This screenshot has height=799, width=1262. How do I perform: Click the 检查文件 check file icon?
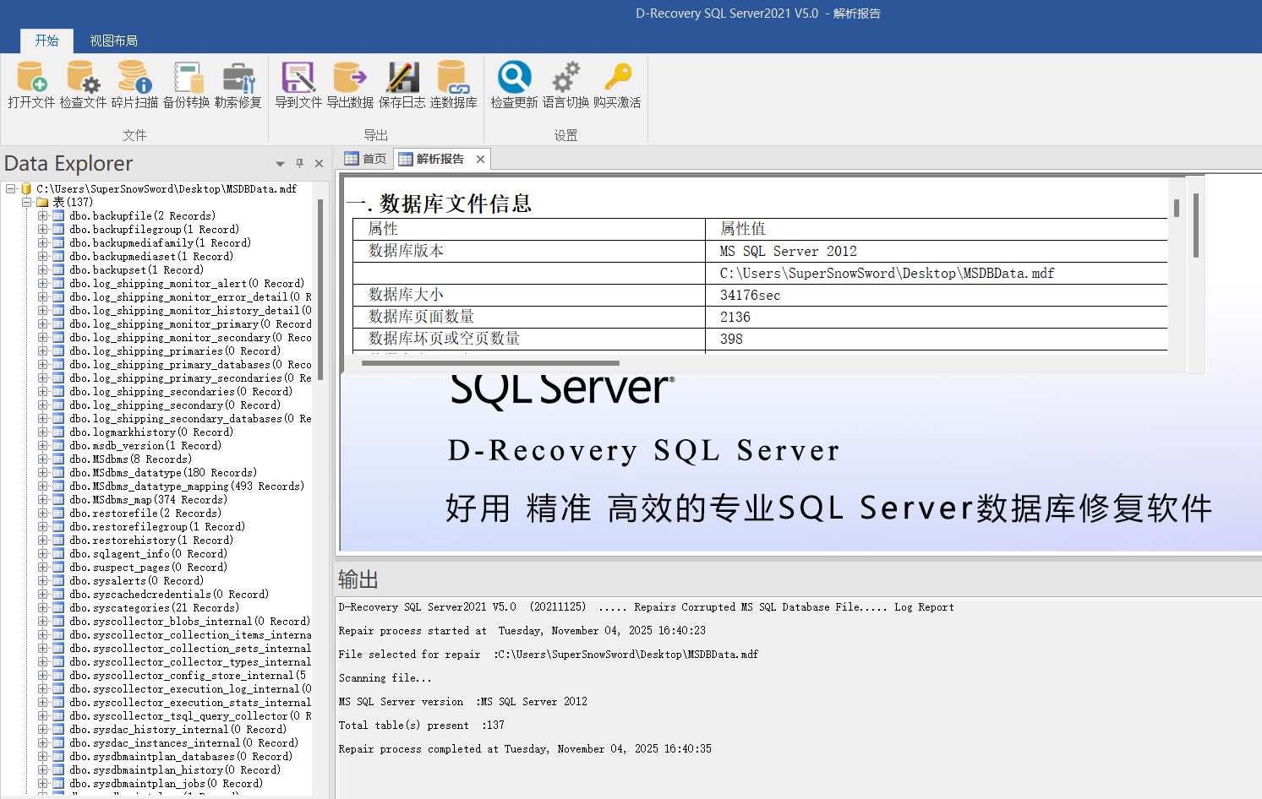(83, 85)
